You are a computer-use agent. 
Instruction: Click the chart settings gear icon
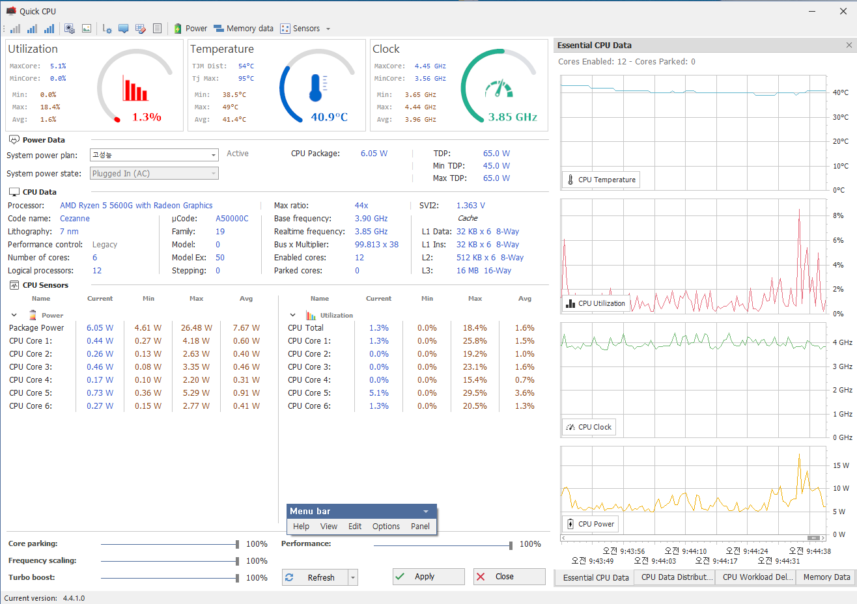[x=107, y=29]
